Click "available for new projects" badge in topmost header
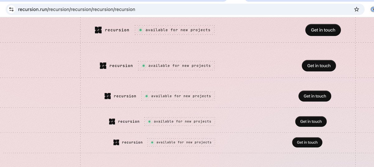 (175, 30)
